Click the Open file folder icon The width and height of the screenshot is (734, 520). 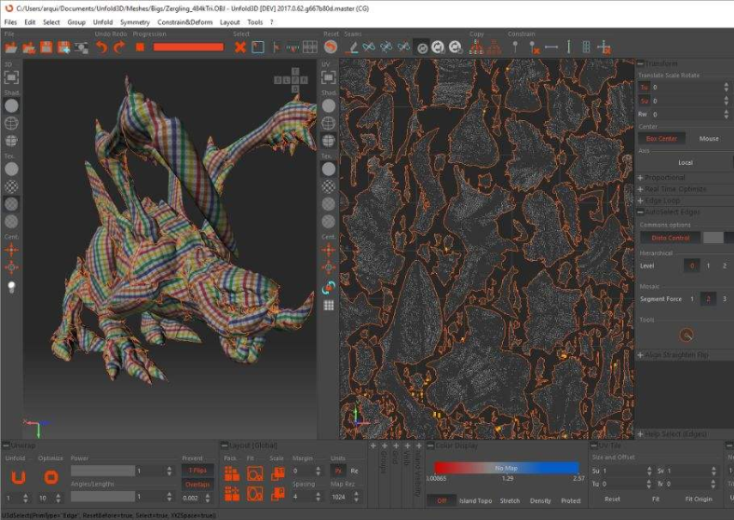pyautogui.click(x=11, y=48)
